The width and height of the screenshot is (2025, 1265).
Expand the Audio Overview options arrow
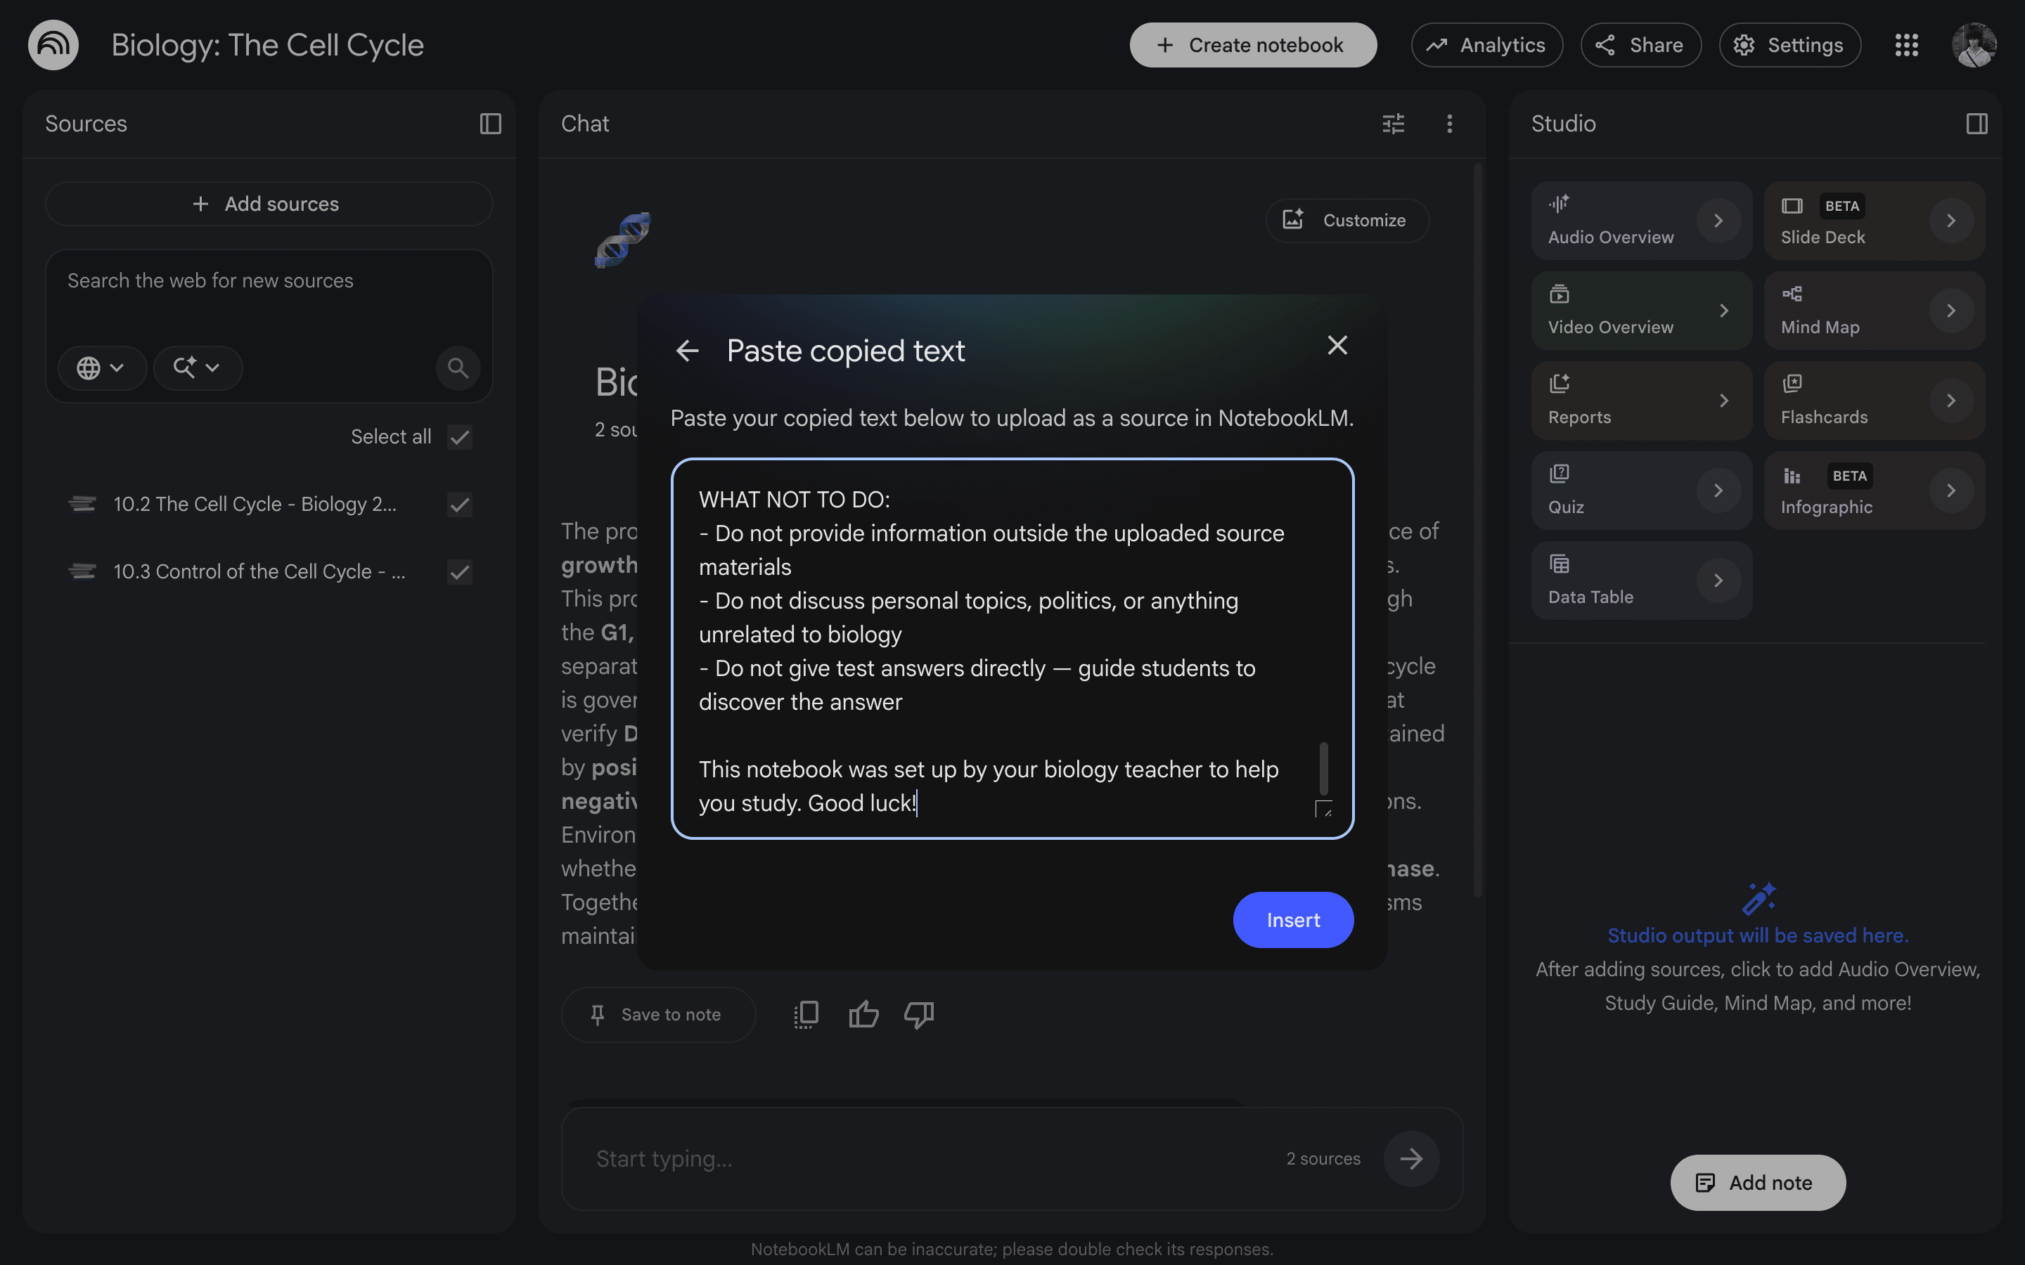pos(1718,221)
